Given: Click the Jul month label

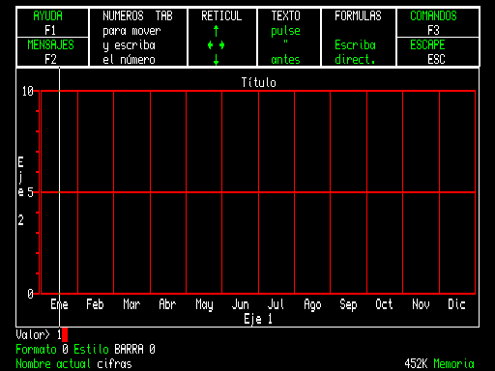Looking at the screenshot, I should point(276,304).
